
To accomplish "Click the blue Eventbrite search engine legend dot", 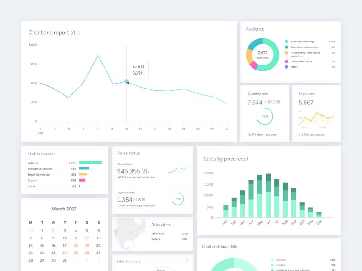I will tap(286, 47).
